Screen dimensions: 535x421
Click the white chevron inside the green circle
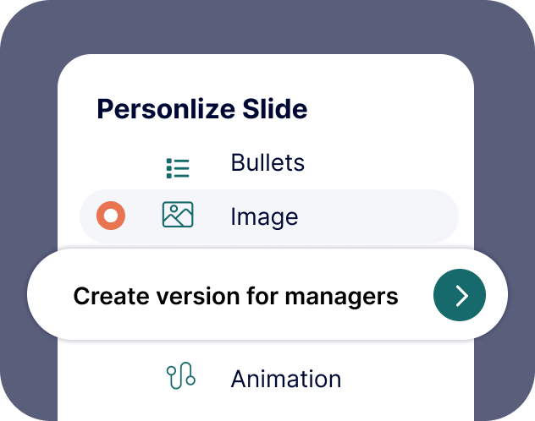pos(461,295)
